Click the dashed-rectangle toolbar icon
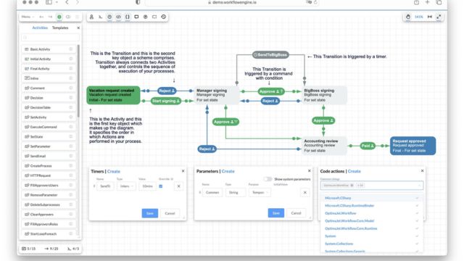Screen dimensions: 464x261 click(154, 17)
